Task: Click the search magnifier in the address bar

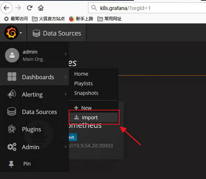Action: tap(94, 8)
